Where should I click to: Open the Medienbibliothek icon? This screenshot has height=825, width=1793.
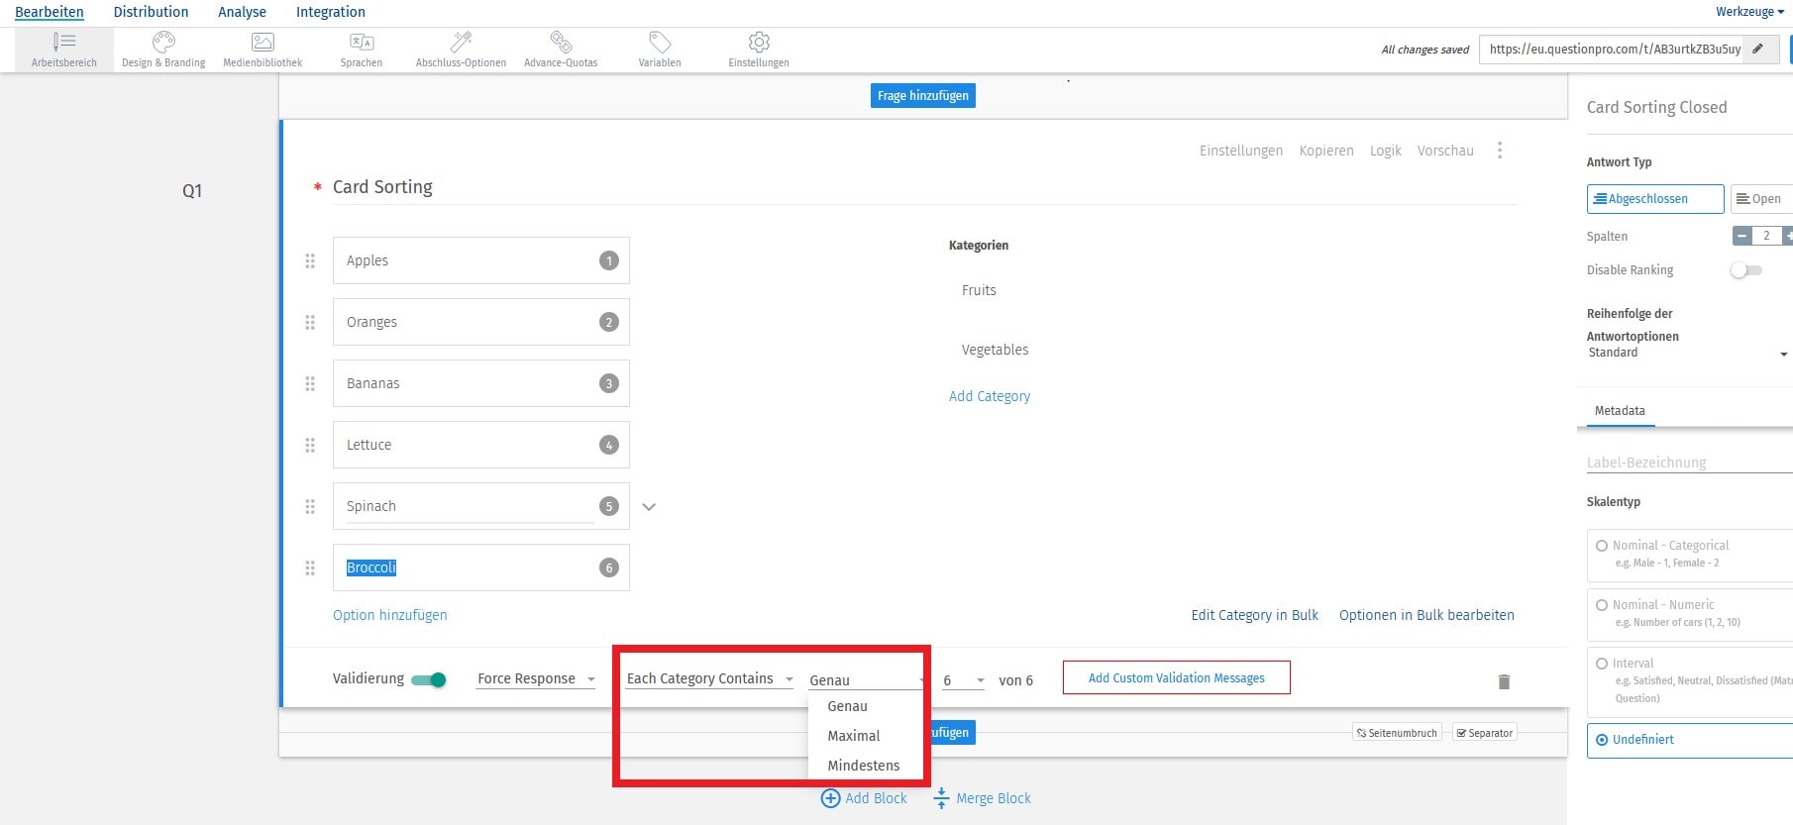tap(263, 43)
